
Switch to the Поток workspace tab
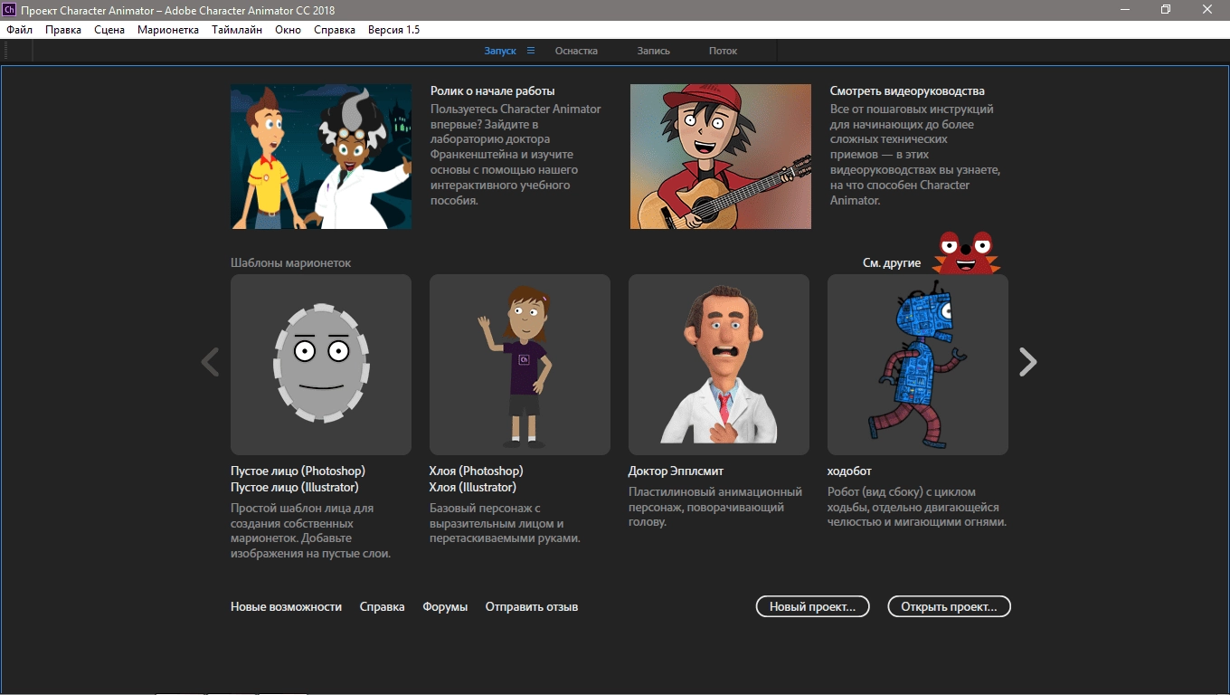(723, 51)
